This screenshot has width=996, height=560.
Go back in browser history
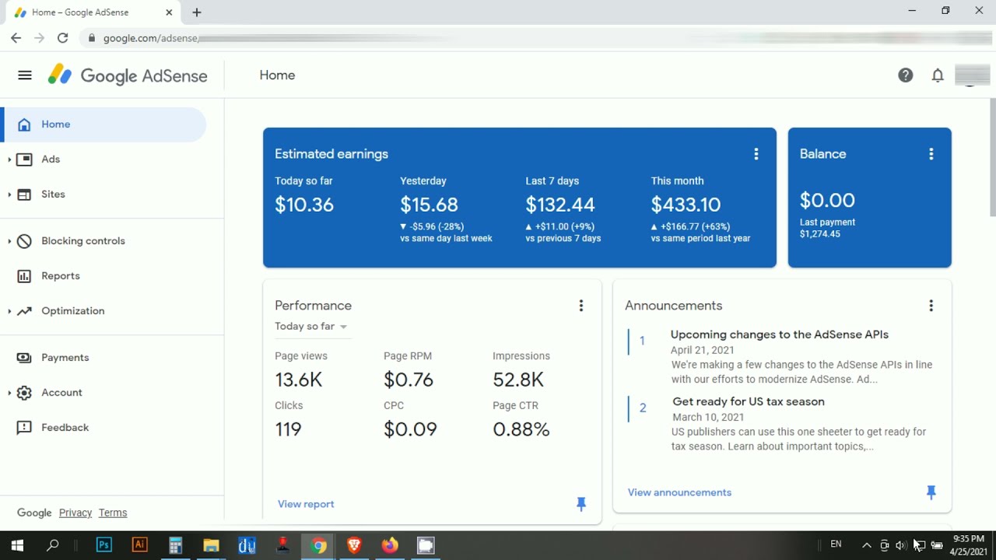tap(16, 38)
